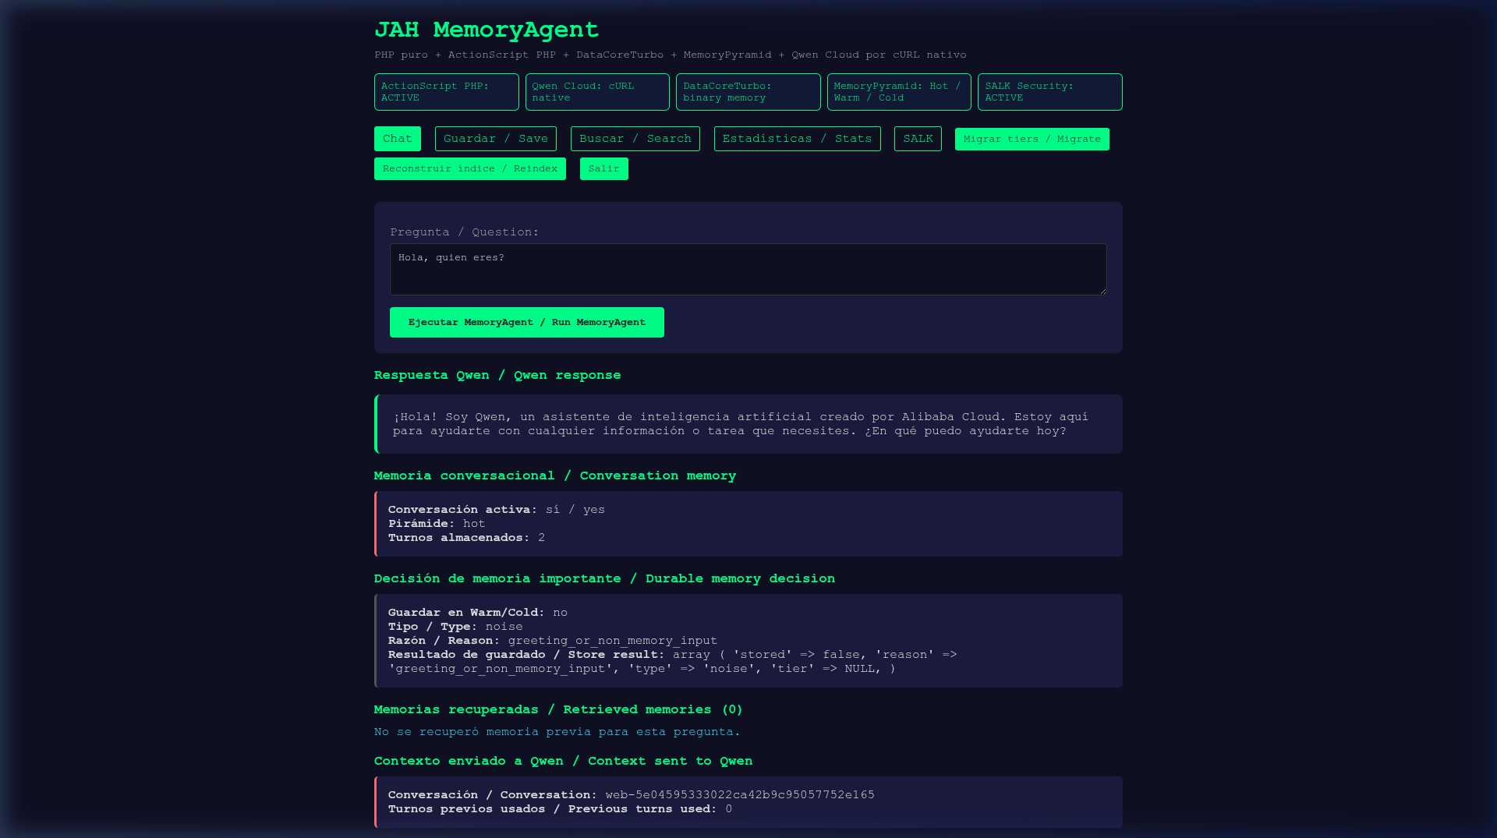Image resolution: width=1497 pixels, height=838 pixels.
Task: Click the 'Pirámide: hot' line
Action: [437, 524]
